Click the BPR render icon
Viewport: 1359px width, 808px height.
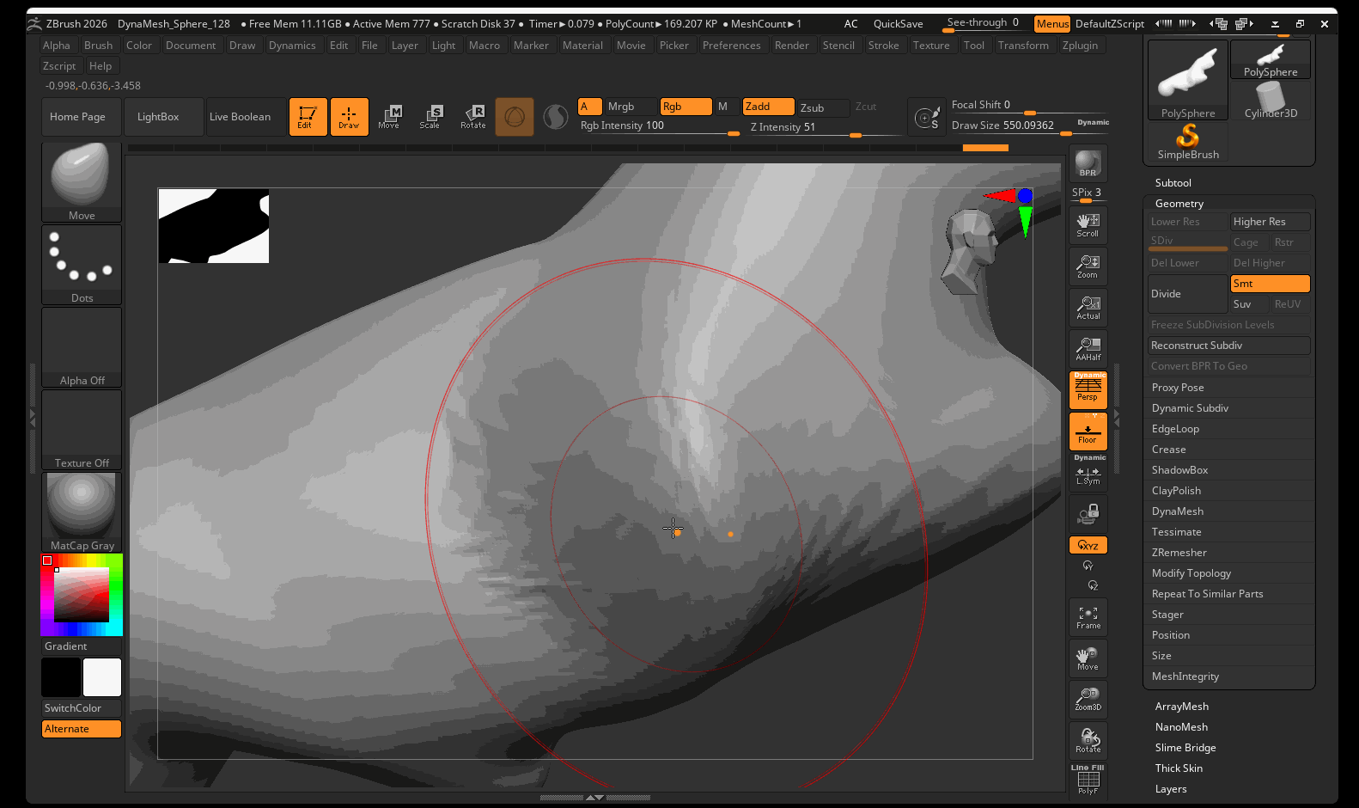click(x=1088, y=163)
